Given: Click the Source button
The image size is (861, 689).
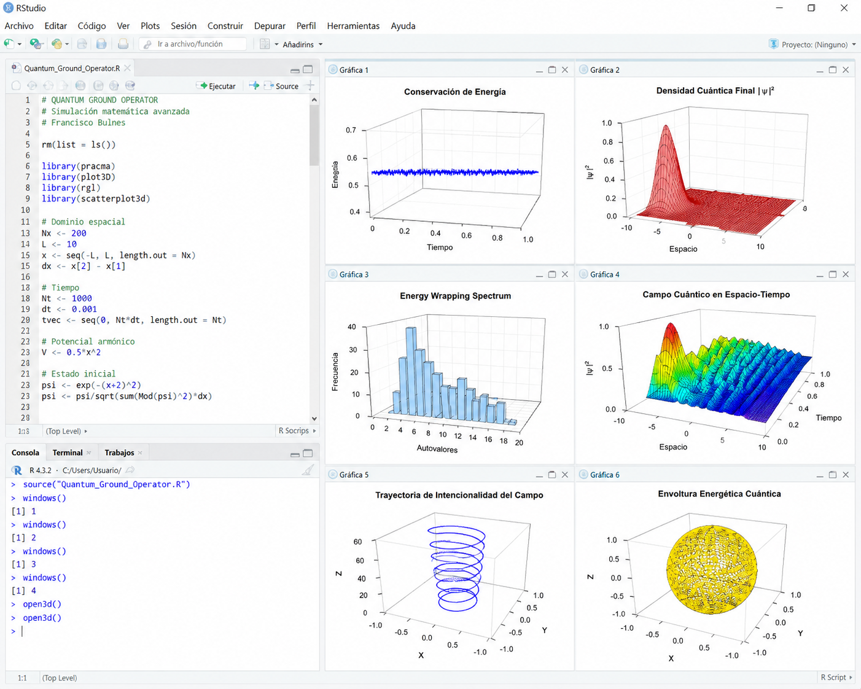Looking at the screenshot, I should [x=281, y=86].
